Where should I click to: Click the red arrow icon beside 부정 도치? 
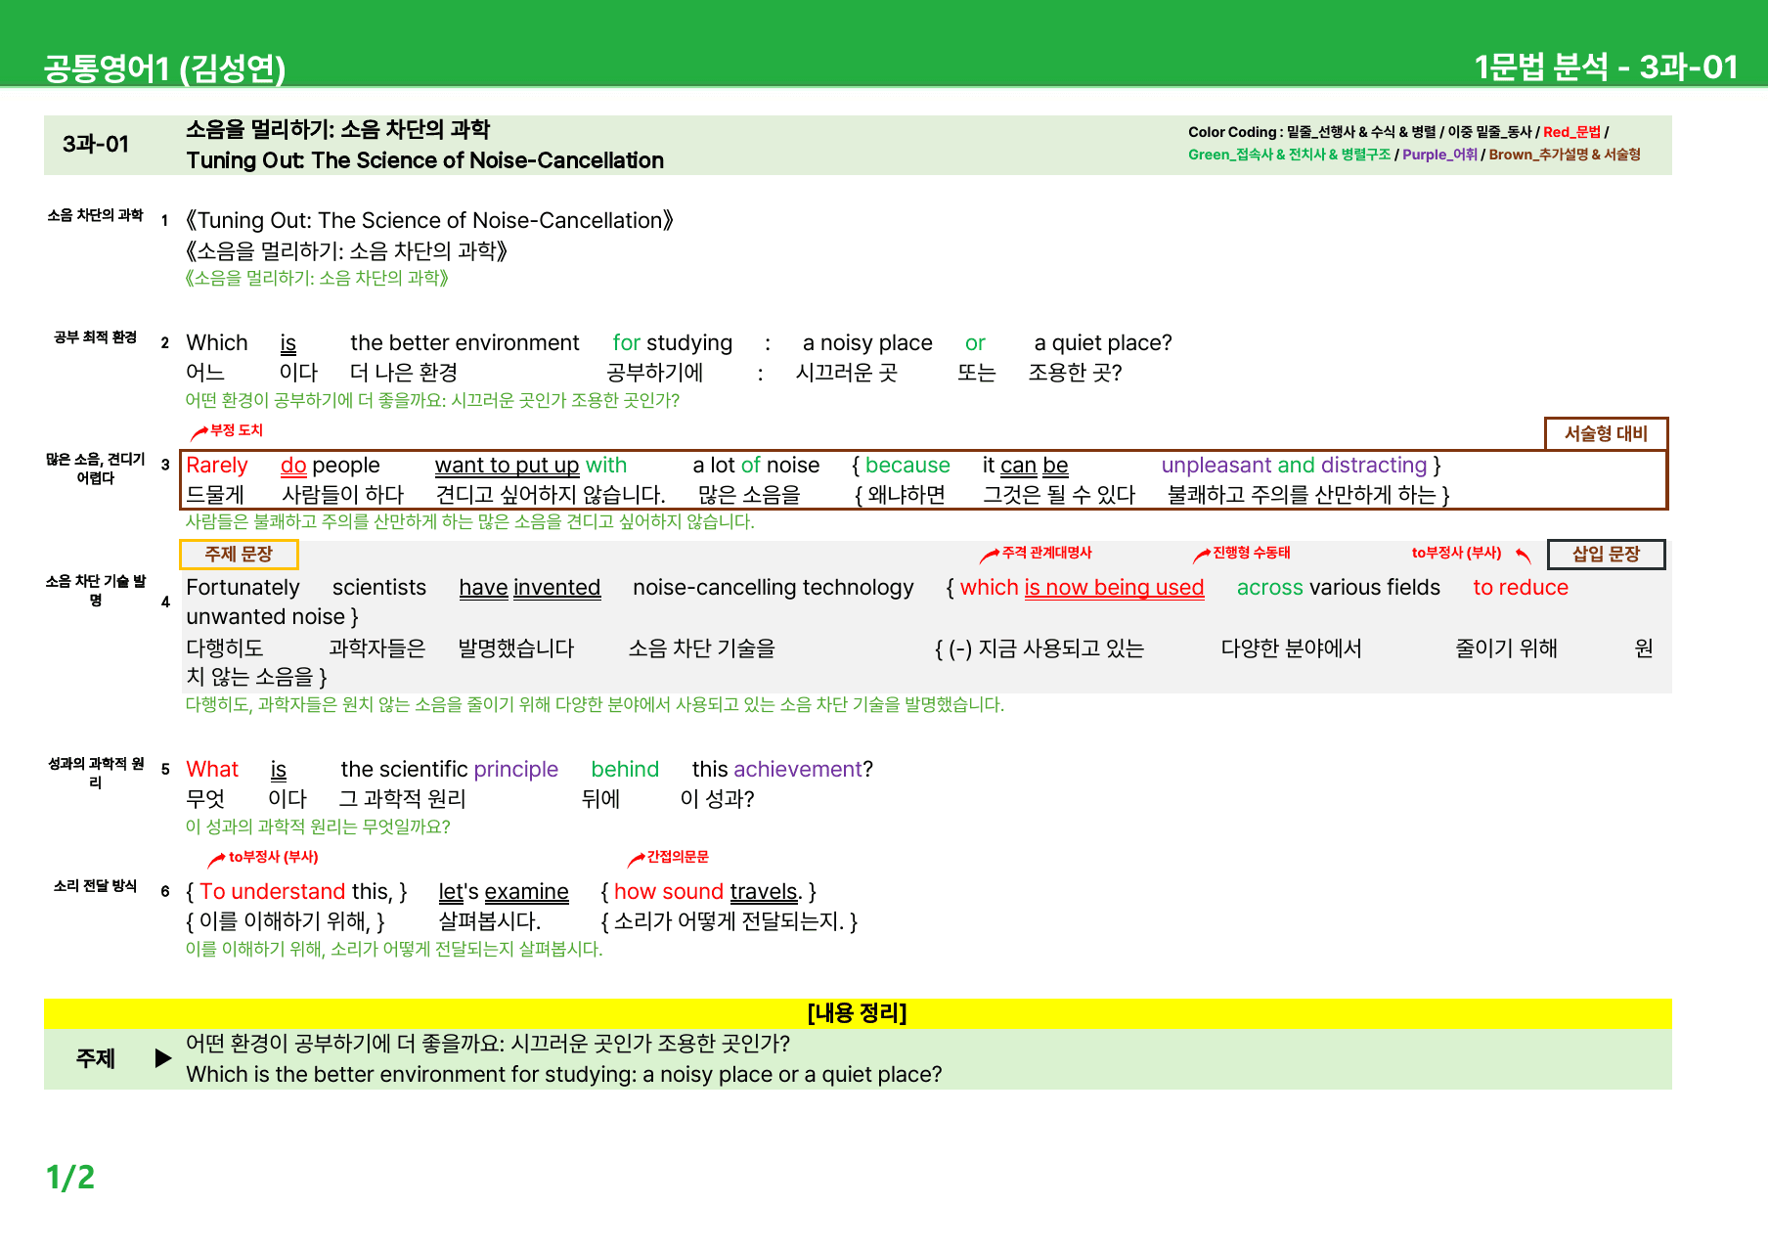tap(199, 431)
